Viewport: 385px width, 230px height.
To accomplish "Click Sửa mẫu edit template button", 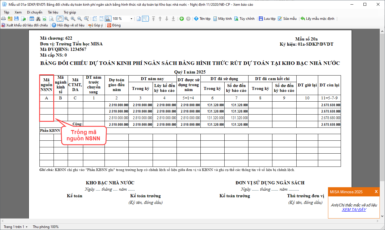I will (x=287, y=19).
